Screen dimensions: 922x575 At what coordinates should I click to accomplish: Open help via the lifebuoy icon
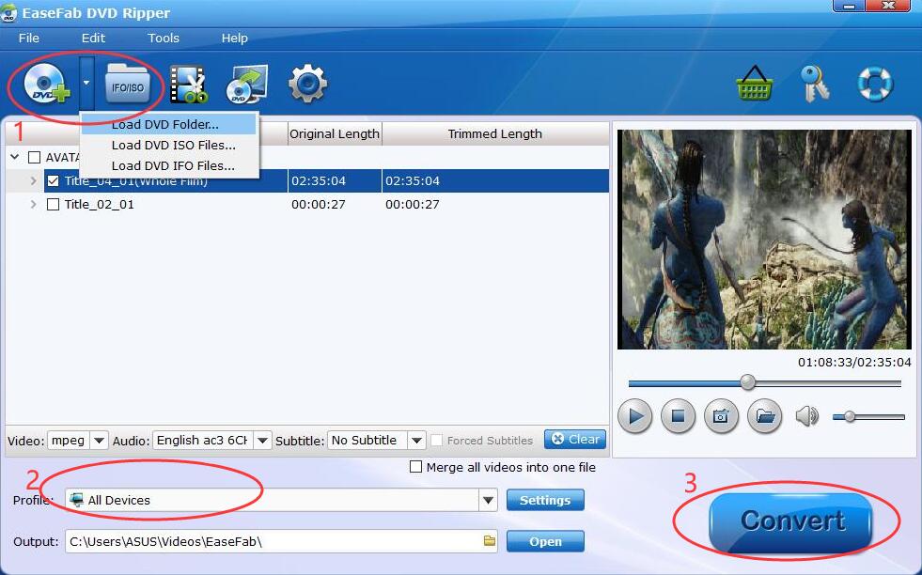tap(875, 84)
